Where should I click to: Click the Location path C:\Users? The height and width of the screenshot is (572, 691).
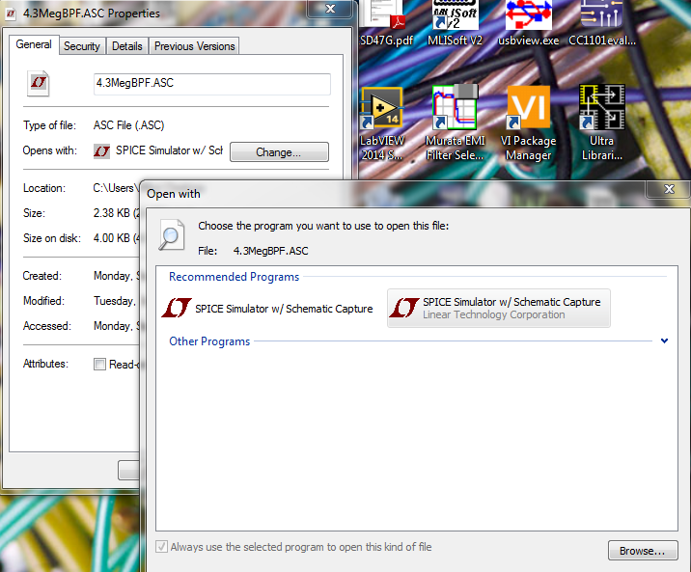116,188
